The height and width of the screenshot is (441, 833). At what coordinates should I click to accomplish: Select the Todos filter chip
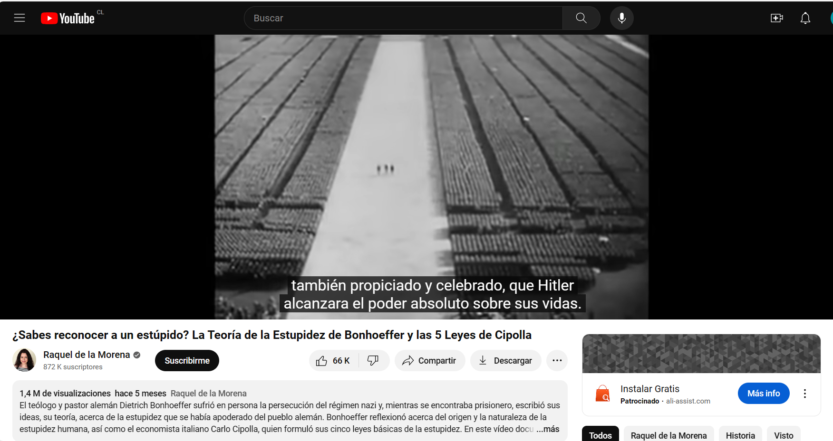point(600,434)
